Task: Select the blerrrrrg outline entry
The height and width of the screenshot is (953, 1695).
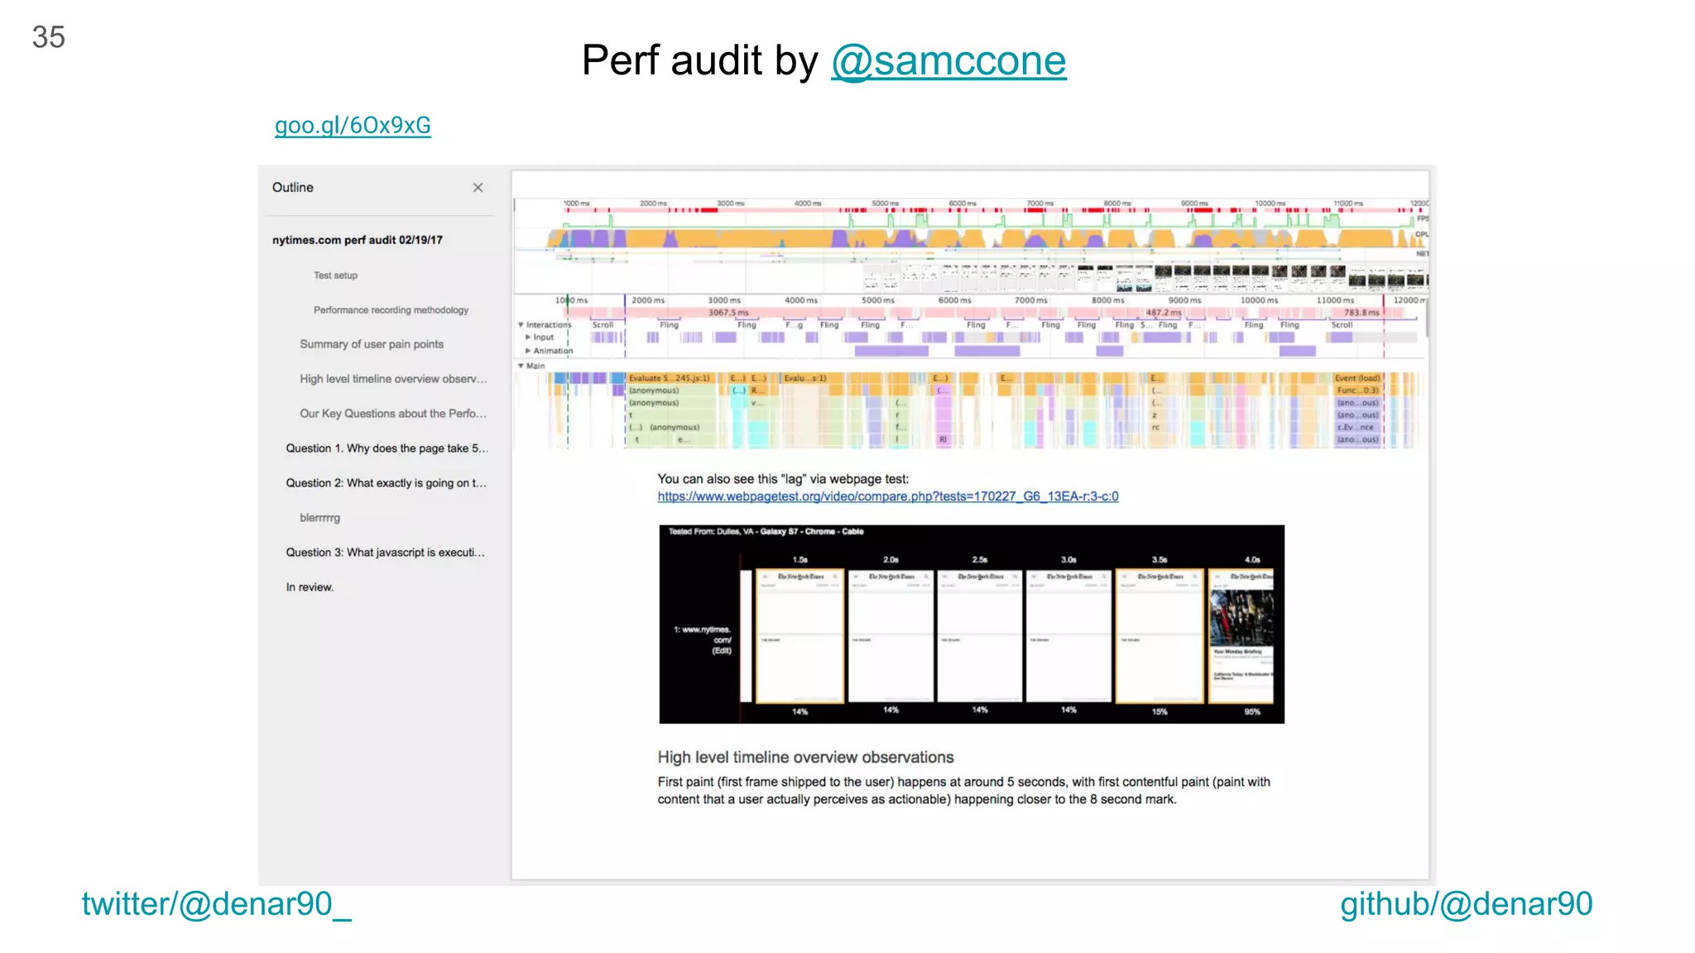Action: (319, 518)
